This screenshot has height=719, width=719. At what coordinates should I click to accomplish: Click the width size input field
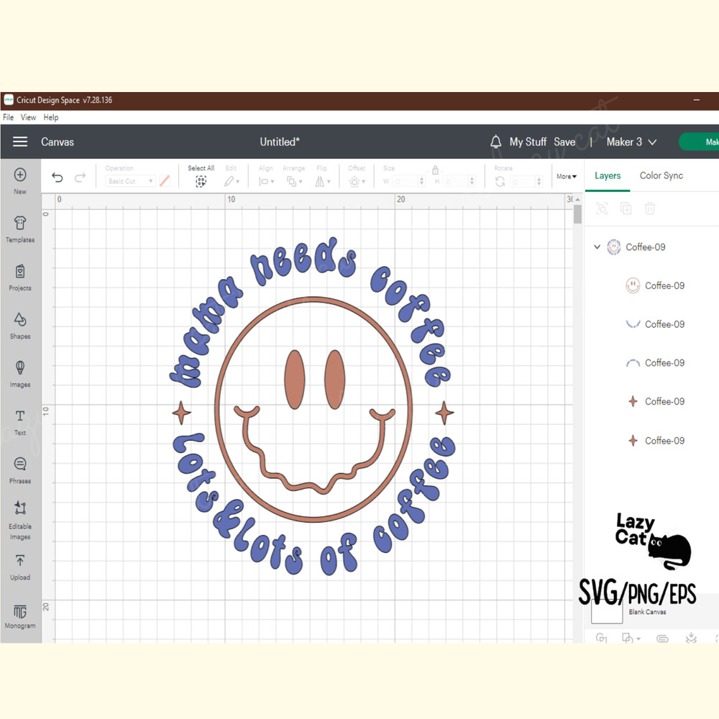(x=404, y=181)
